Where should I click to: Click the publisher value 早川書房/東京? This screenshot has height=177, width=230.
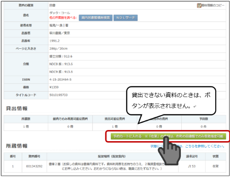coord(60,33)
